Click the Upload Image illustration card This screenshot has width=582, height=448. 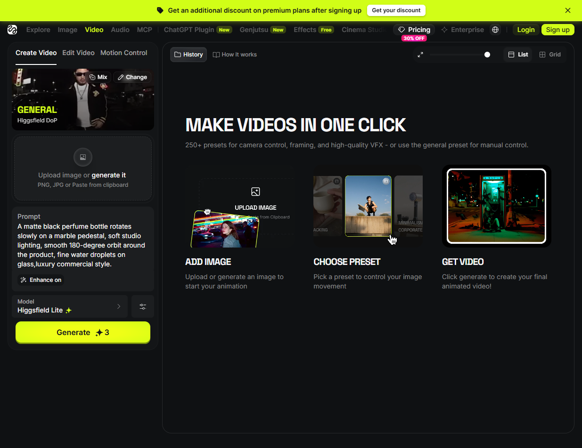[239, 206]
